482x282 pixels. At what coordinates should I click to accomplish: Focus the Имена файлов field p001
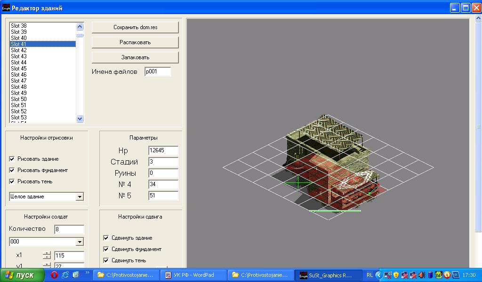point(158,72)
